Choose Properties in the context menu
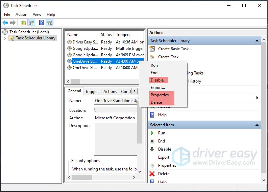This screenshot has height=192, width=268. coord(163,95)
